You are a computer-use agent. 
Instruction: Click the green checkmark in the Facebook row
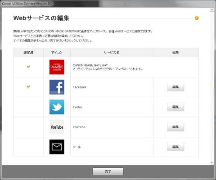pyautogui.click(x=28, y=86)
